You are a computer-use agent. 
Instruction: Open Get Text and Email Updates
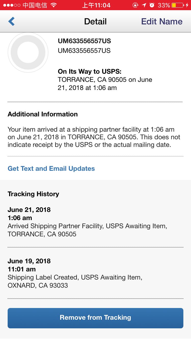click(x=51, y=168)
